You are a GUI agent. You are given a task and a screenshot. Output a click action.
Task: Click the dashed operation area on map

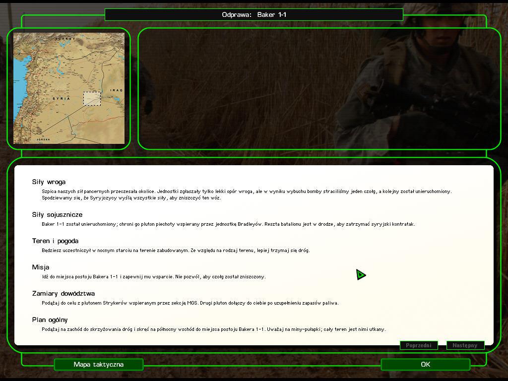(x=92, y=99)
